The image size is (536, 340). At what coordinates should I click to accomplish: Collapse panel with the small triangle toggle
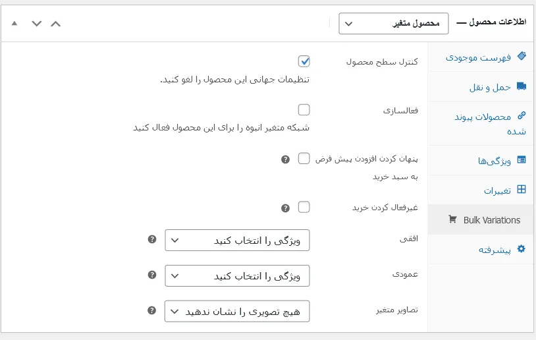[14, 23]
